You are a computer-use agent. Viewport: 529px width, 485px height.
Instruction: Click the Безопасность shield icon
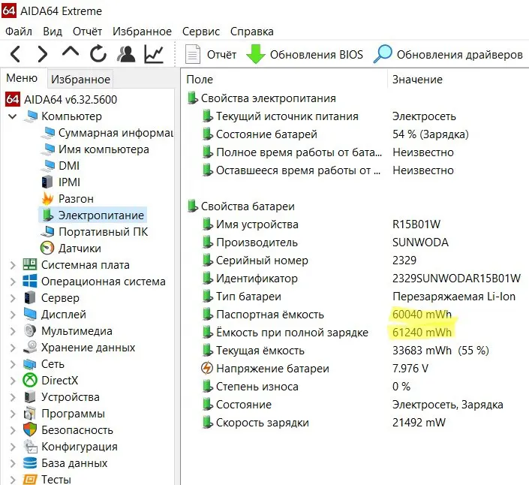pos(30,429)
